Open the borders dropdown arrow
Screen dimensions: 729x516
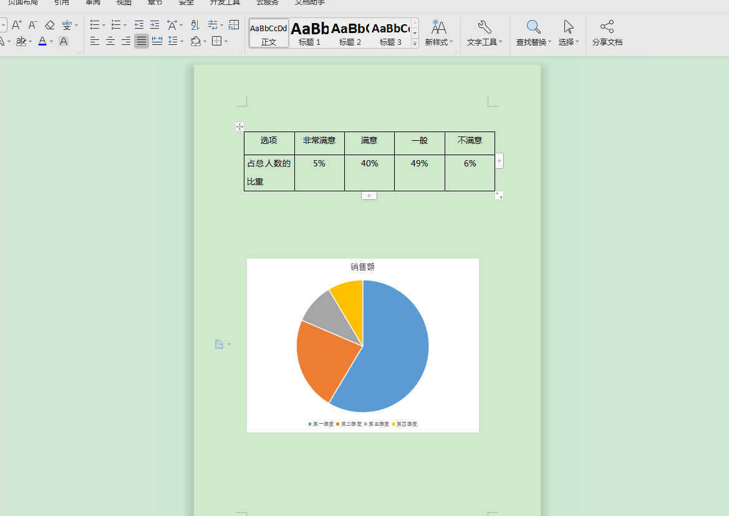[x=226, y=41]
